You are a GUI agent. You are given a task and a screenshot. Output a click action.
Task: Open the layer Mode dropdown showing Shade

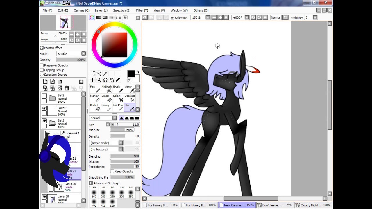[x=71, y=54]
